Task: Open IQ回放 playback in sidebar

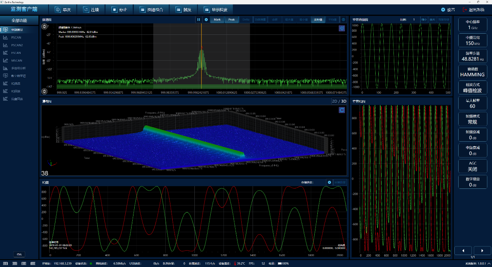Action: point(19,91)
